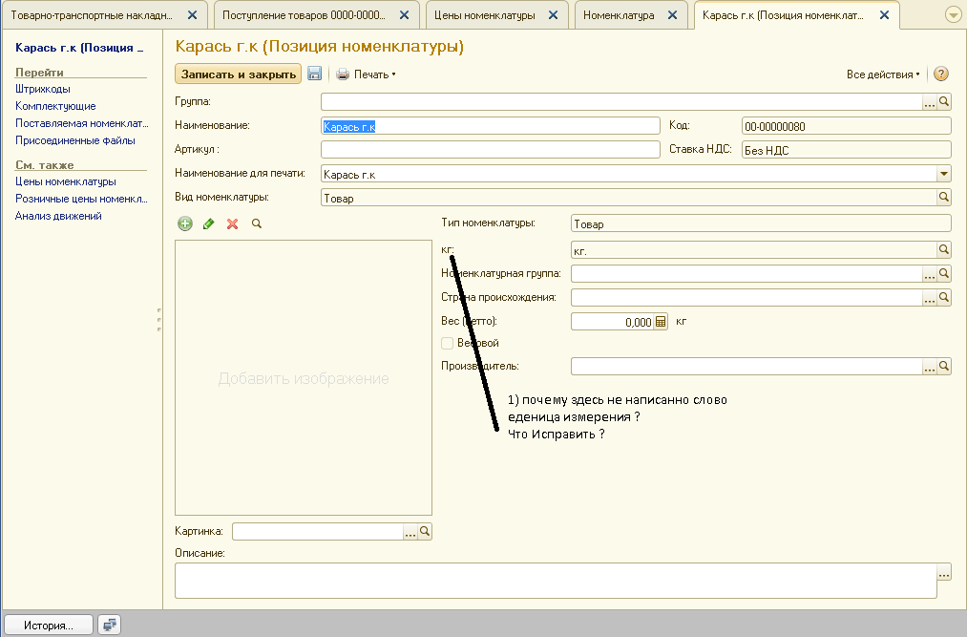Screen dimensions: 967x637
Task: Open the Штрихкоды link in sidebar
Action: pos(42,89)
